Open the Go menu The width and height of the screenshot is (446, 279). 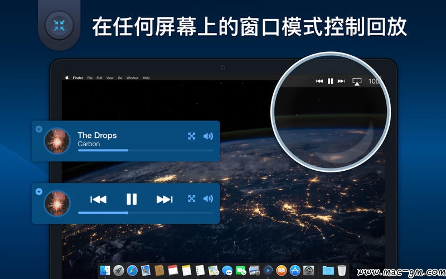pos(120,78)
